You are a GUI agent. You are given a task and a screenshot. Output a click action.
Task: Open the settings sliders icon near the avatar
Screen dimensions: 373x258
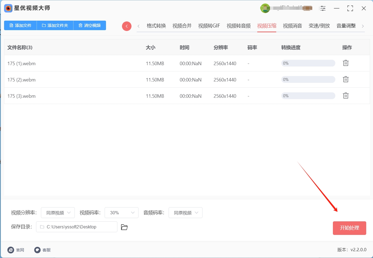323,8
